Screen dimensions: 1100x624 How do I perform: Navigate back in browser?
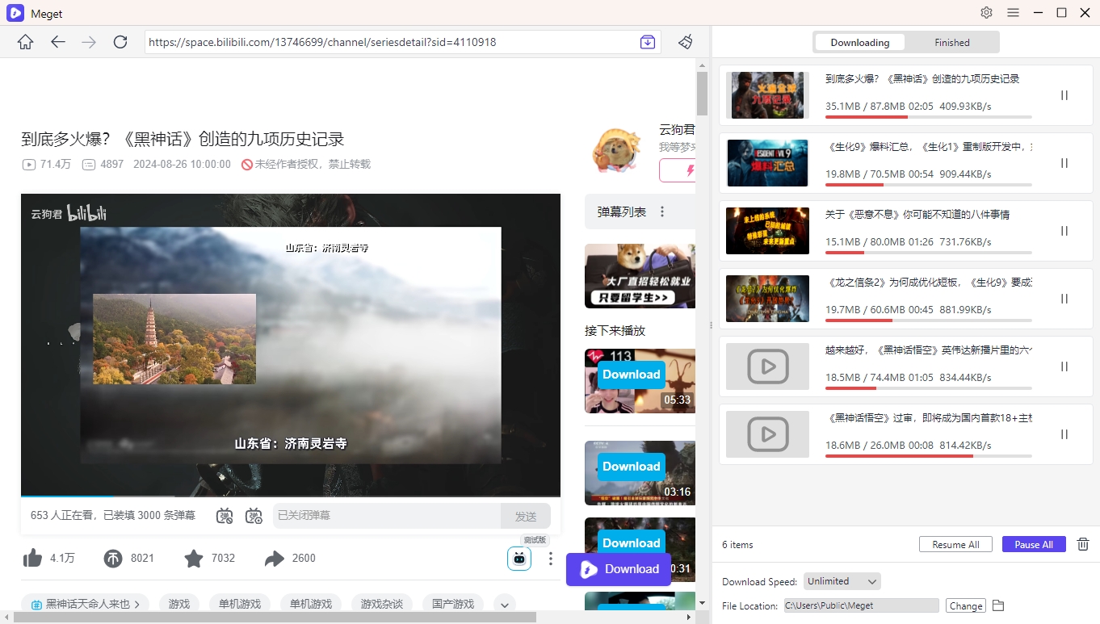coord(57,42)
